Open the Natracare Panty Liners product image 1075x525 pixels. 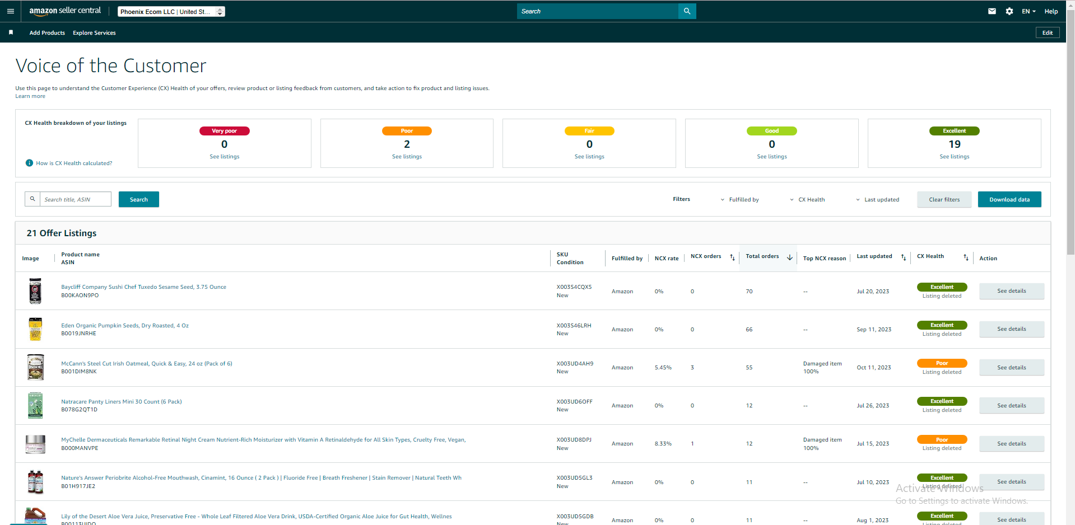(x=35, y=405)
